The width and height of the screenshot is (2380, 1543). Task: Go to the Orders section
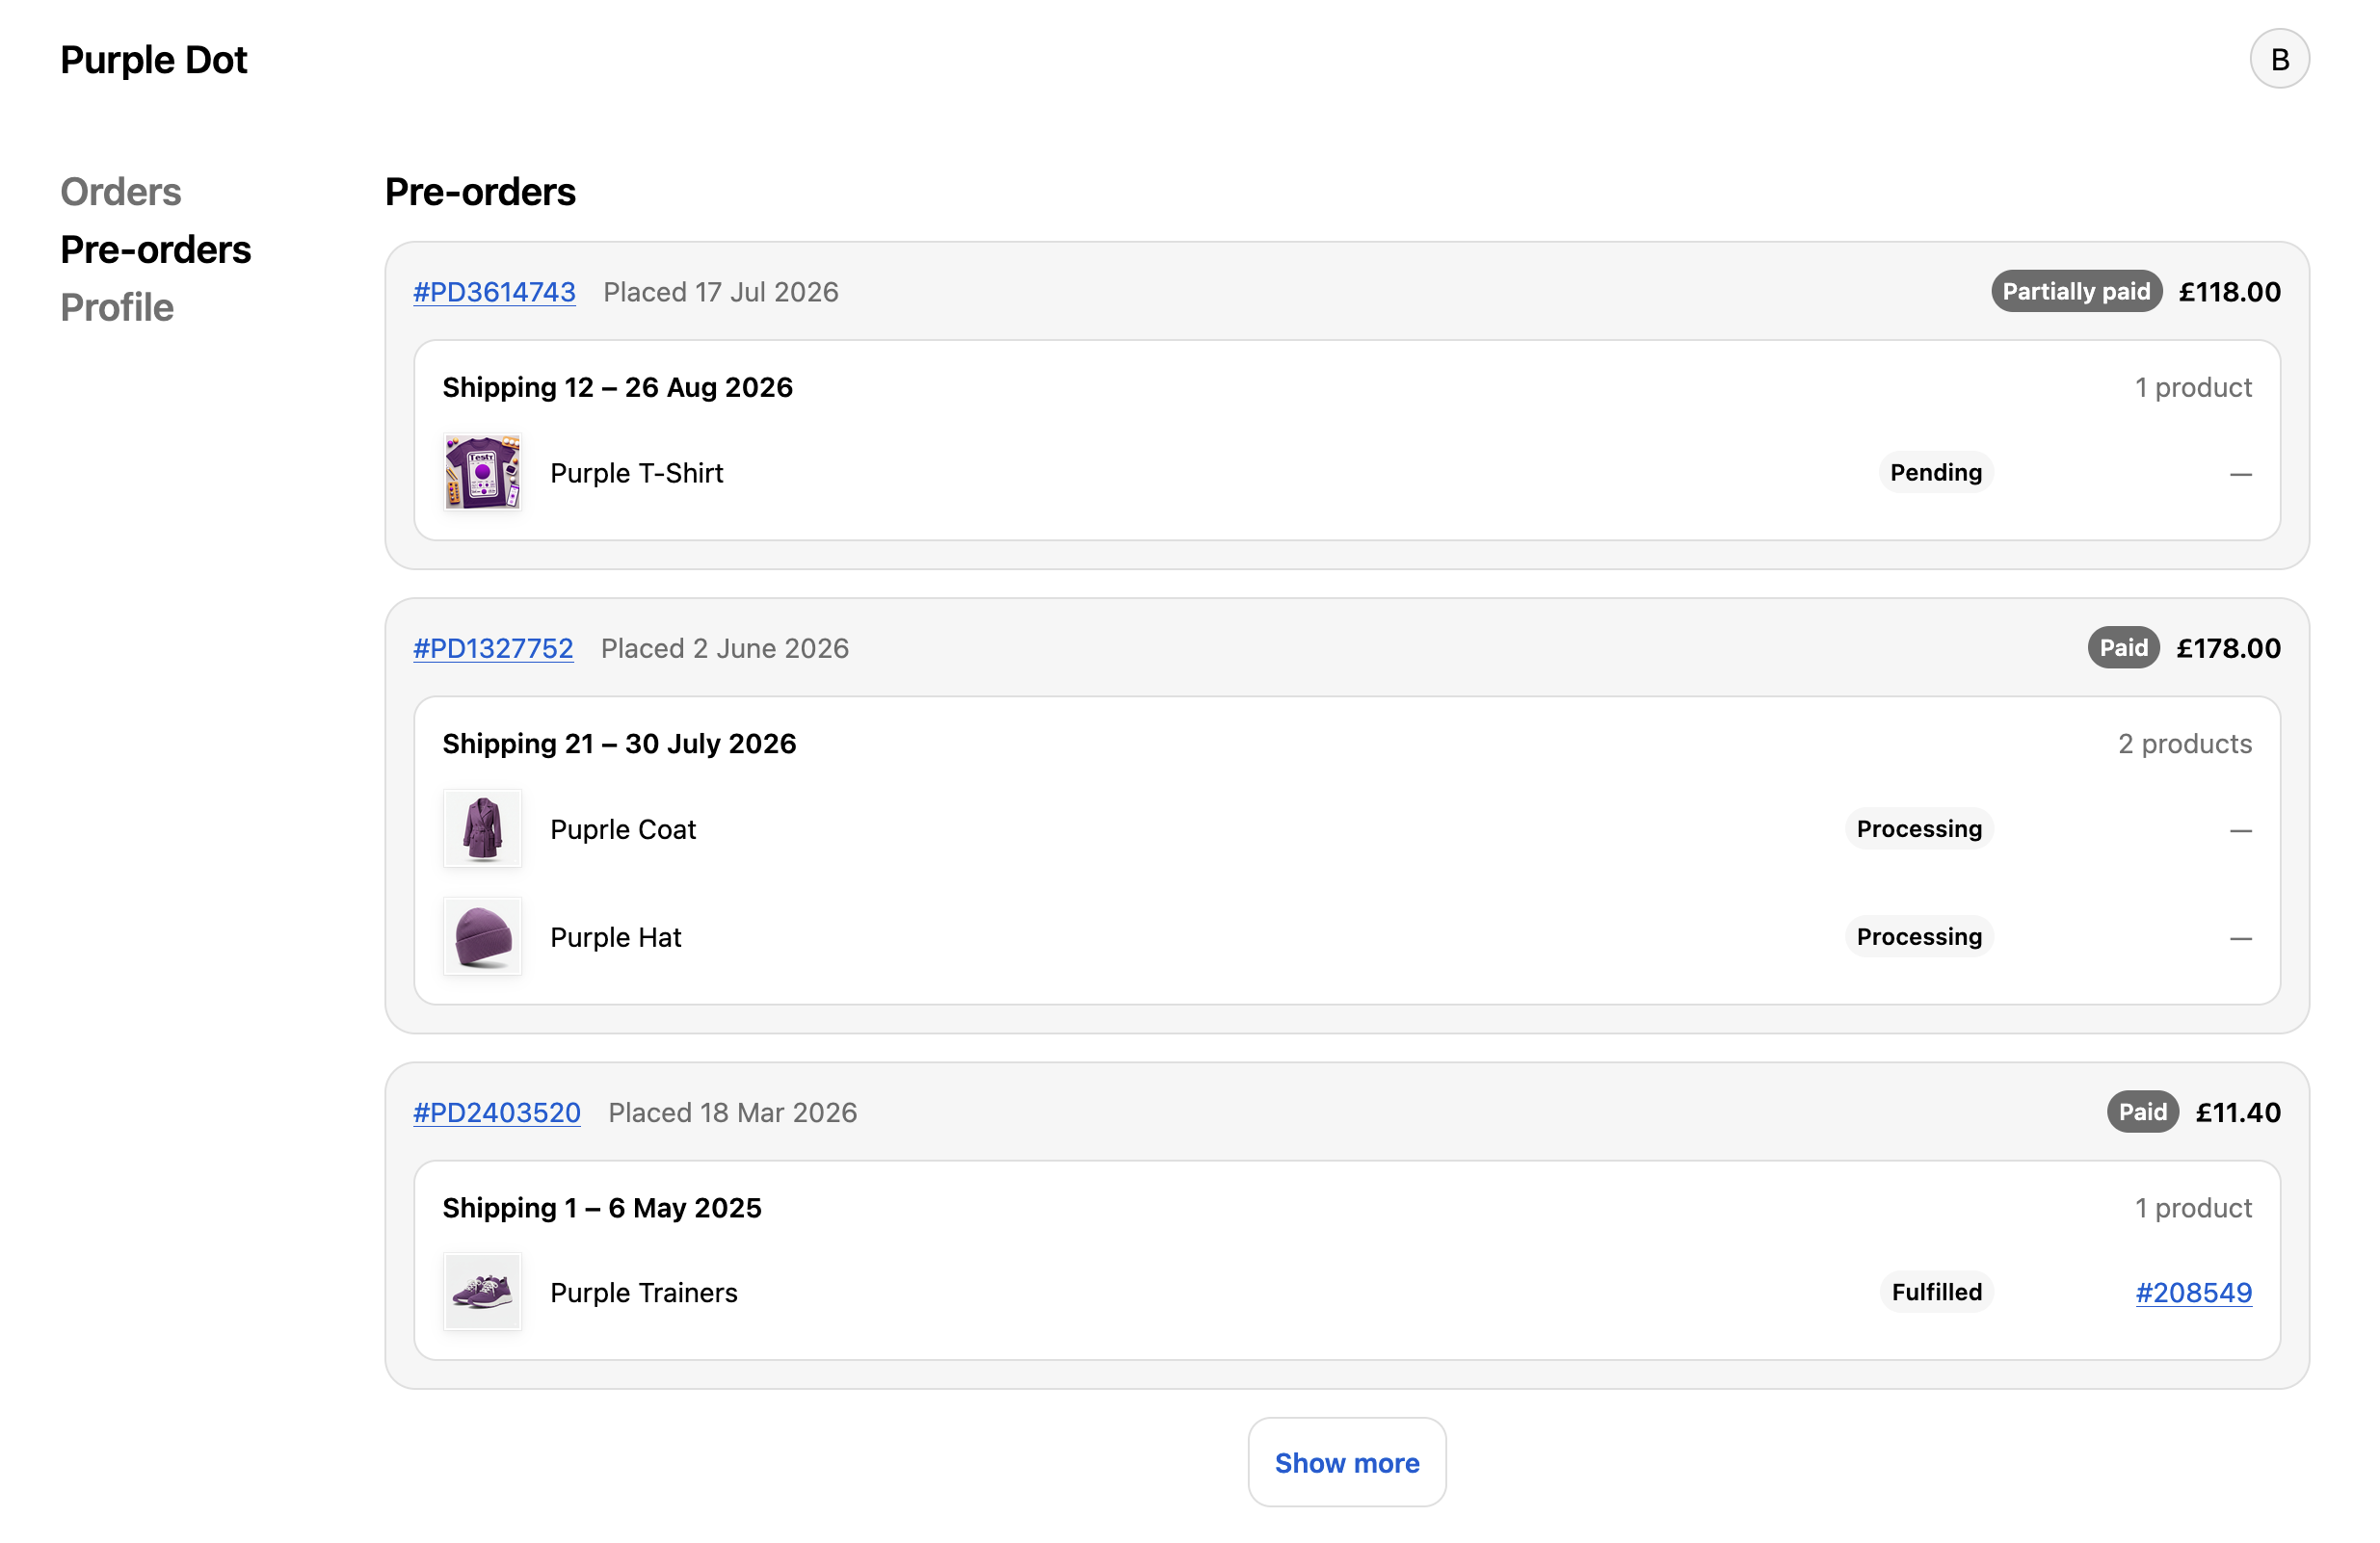(x=121, y=192)
